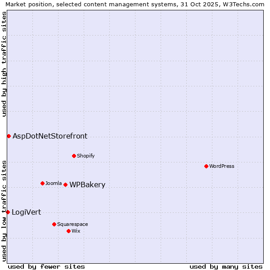Viewport: 270px width, 270px height.
Task: Click the Joomla red diamond marker
Action: tap(42, 183)
